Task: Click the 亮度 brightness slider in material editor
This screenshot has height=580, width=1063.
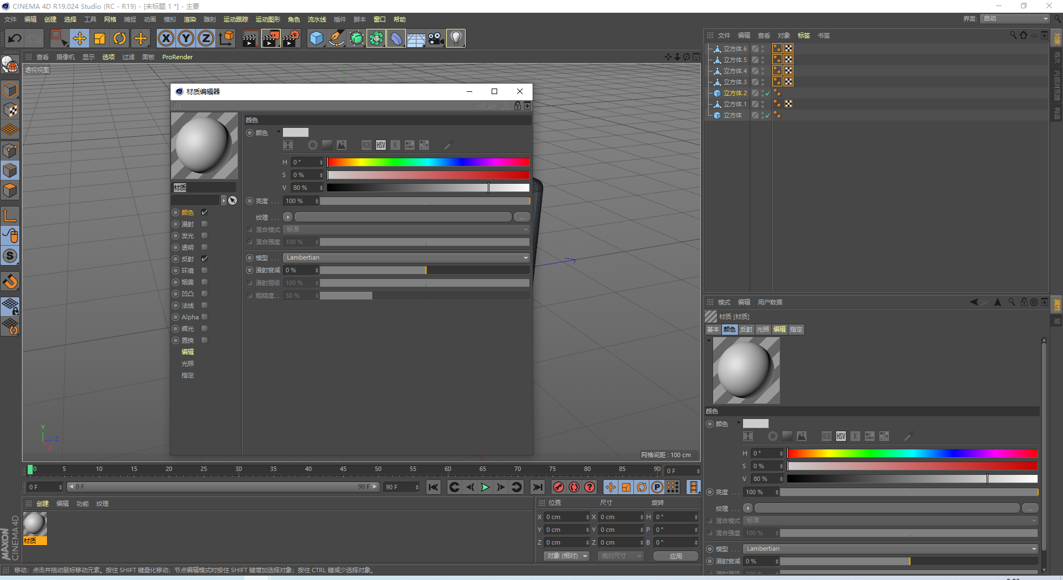Action: [425, 201]
